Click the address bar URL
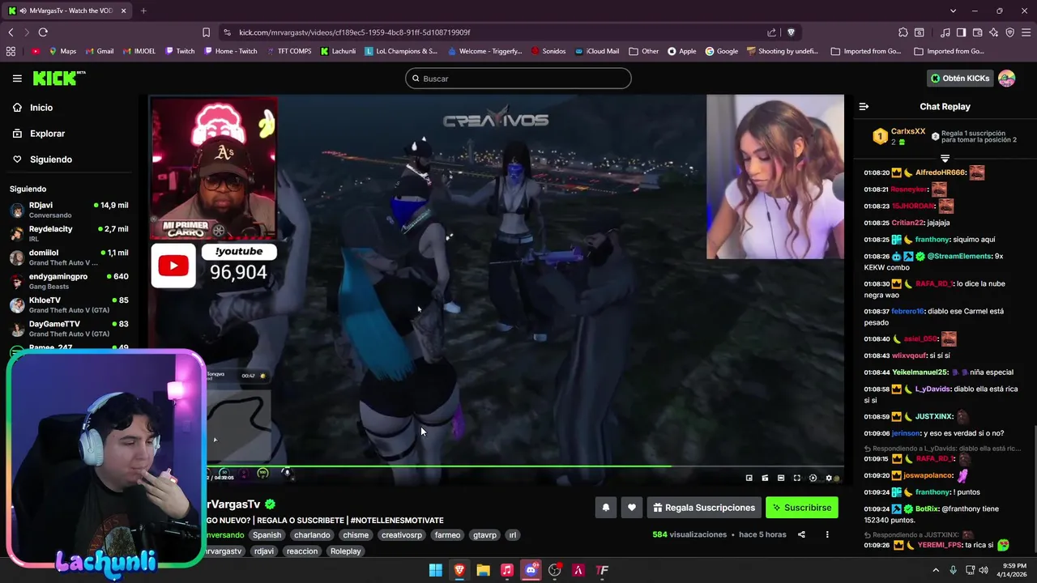 (x=355, y=32)
